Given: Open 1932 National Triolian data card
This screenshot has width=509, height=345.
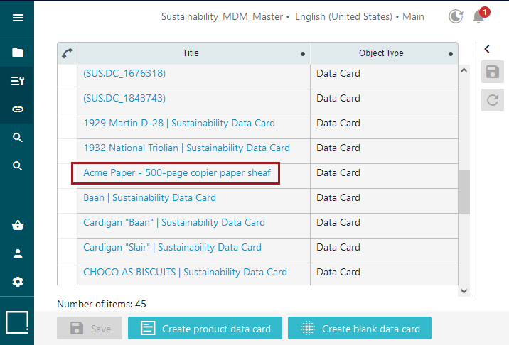Looking at the screenshot, I should [x=187, y=148].
